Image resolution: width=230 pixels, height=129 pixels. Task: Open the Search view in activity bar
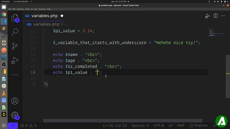tap(15, 32)
